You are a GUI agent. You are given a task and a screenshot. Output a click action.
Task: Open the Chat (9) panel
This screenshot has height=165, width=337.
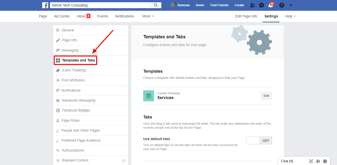pyautogui.click(x=287, y=161)
